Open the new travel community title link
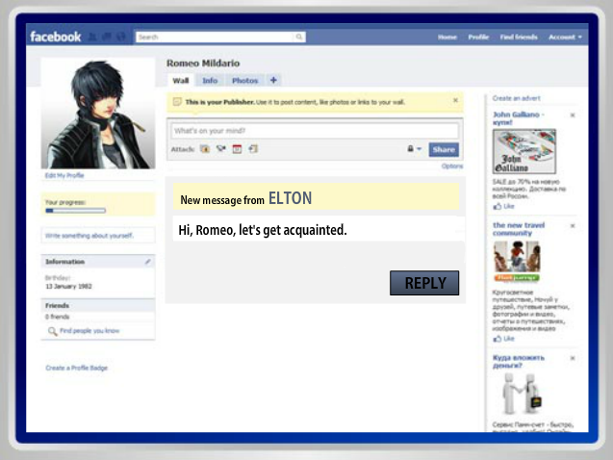The width and height of the screenshot is (613, 460). click(519, 229)
